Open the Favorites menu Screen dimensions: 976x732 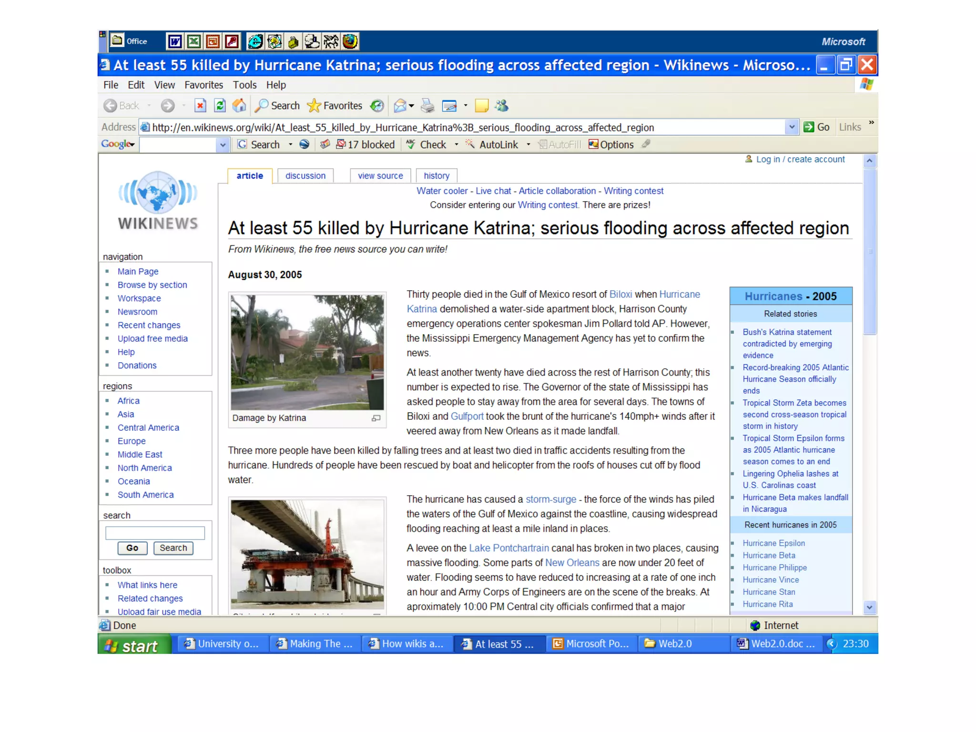[x=203, y=85]
